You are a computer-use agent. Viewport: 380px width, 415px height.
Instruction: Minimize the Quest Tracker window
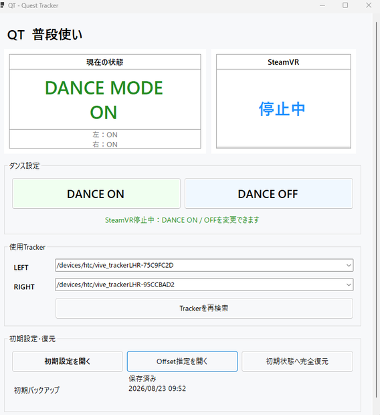(322, 5)
